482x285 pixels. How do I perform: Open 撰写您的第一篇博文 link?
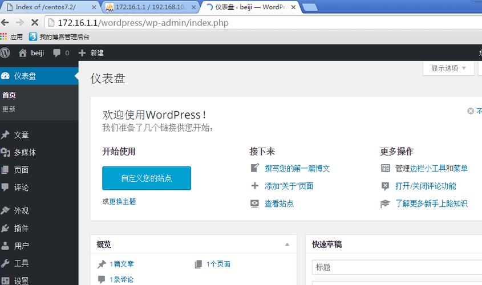point(297,168)
